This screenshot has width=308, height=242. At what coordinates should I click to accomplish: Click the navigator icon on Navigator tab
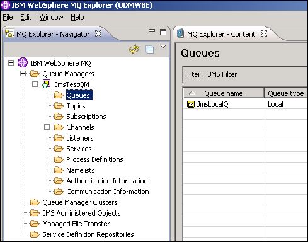click(9, 33)
